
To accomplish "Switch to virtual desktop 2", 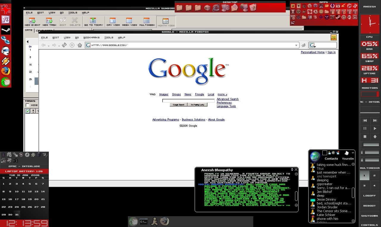I will 375,175.
